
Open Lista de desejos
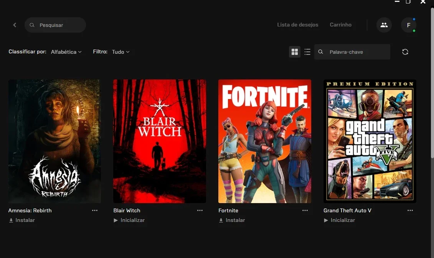[x=297, y=25]
